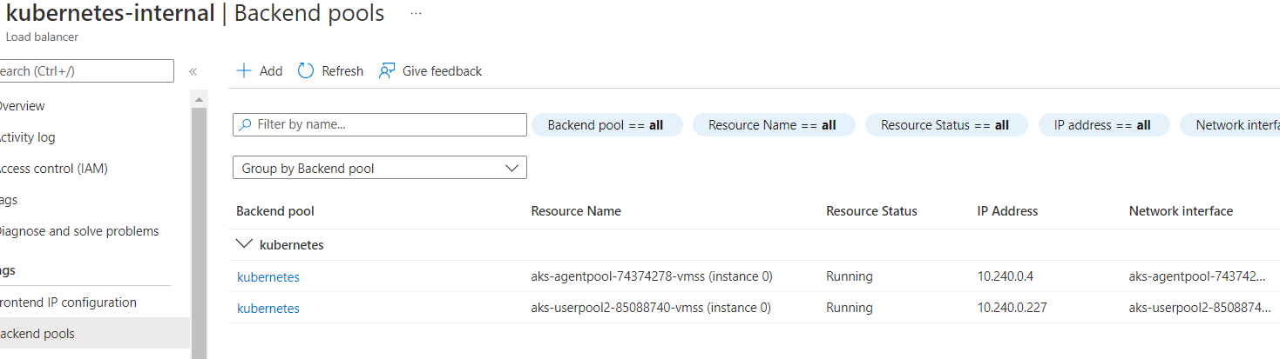Click the Give feedback button label
This screenshot has width=1280, height=359.
[x=442, y=71]
